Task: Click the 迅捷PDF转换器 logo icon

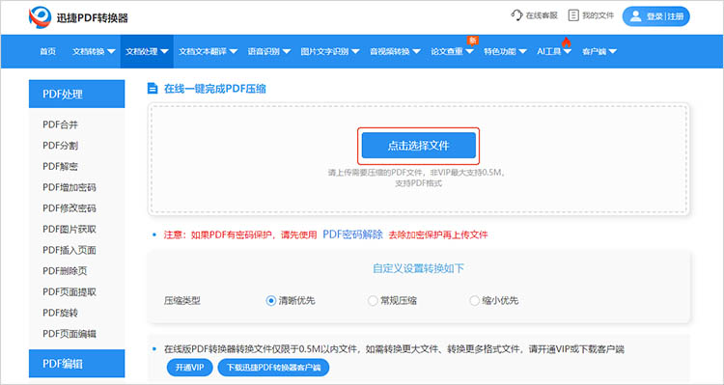Action: coord(40,17)
